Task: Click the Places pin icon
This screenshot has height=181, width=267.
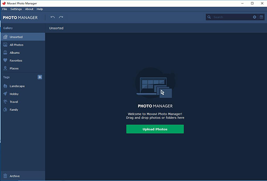Action: 5,68
